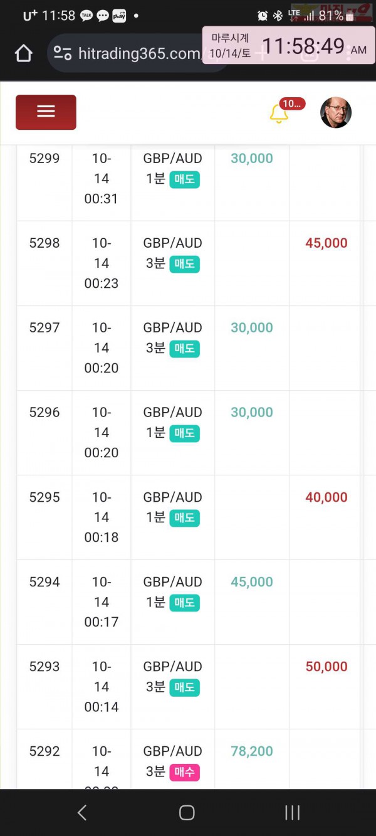Image resolution: width=376 pixels, height=836 pixels.
Task: Open the user profile avatar
Action: coord(336,113)
